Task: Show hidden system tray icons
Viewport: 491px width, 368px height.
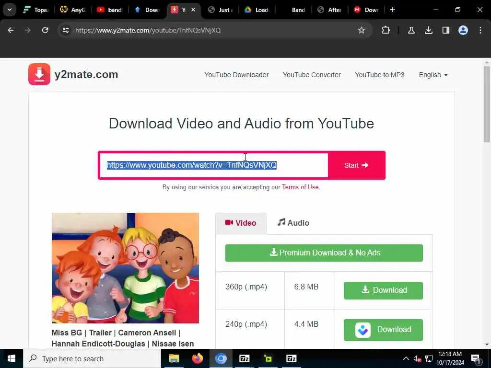Action: pyautogui.click(x=406, y=358)
